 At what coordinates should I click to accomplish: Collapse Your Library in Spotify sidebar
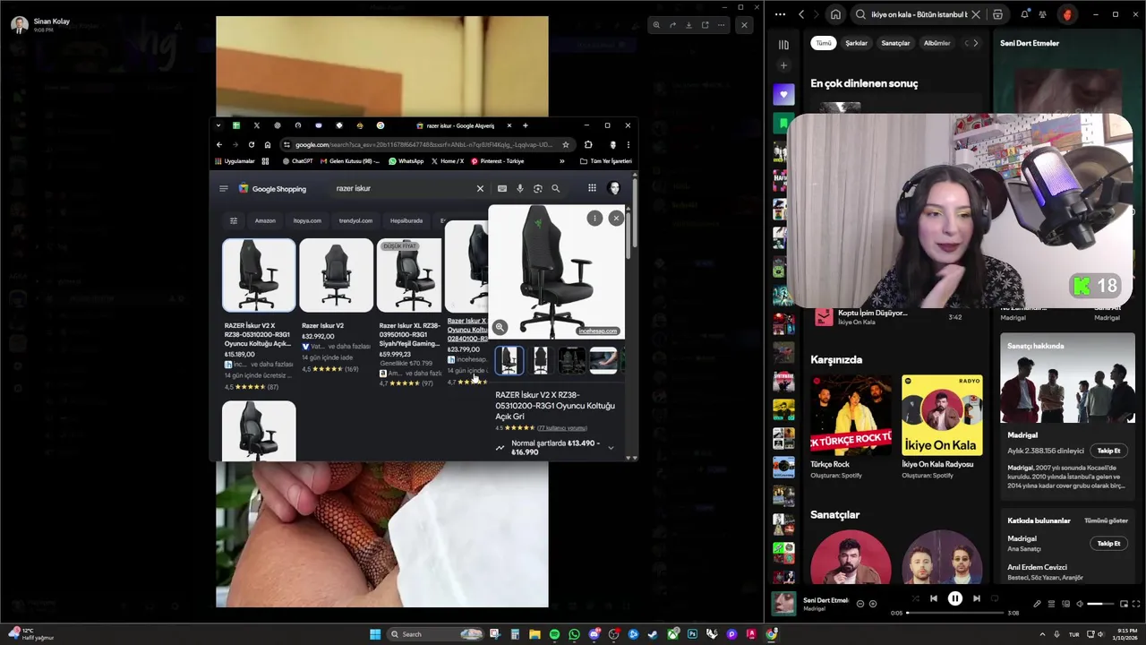[x=783, y=44]
